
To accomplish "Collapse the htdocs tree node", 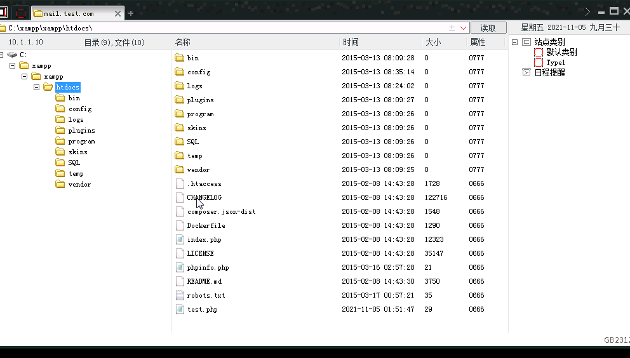I will coord(37,87).
